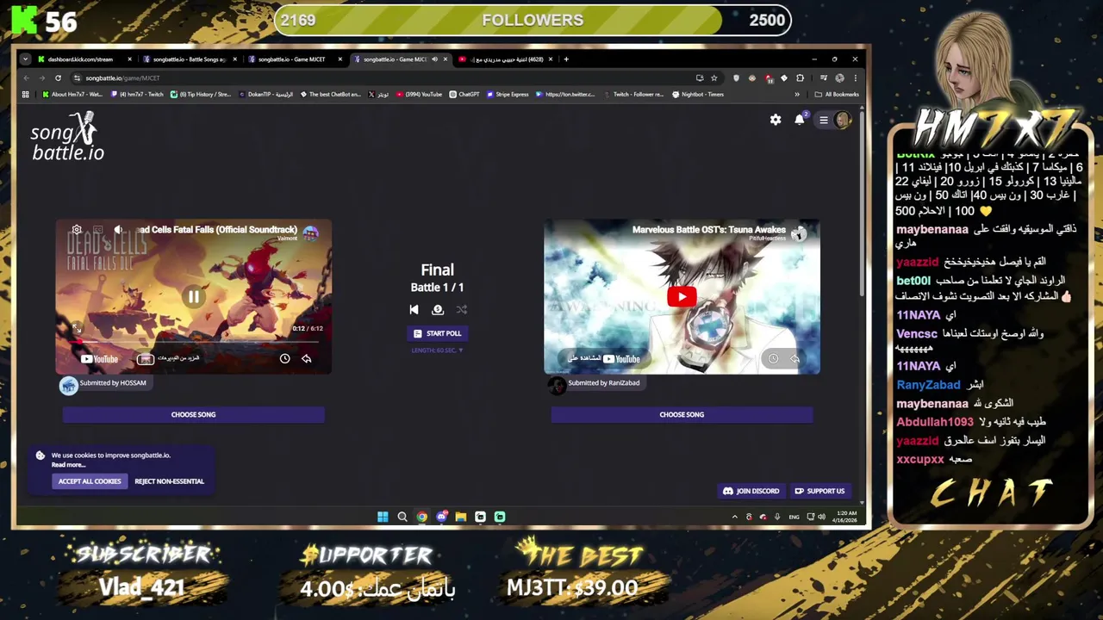Open Nightbot - Timers bookmark
Viewport: 1103px width, 620px height.
tap(697, 95)
